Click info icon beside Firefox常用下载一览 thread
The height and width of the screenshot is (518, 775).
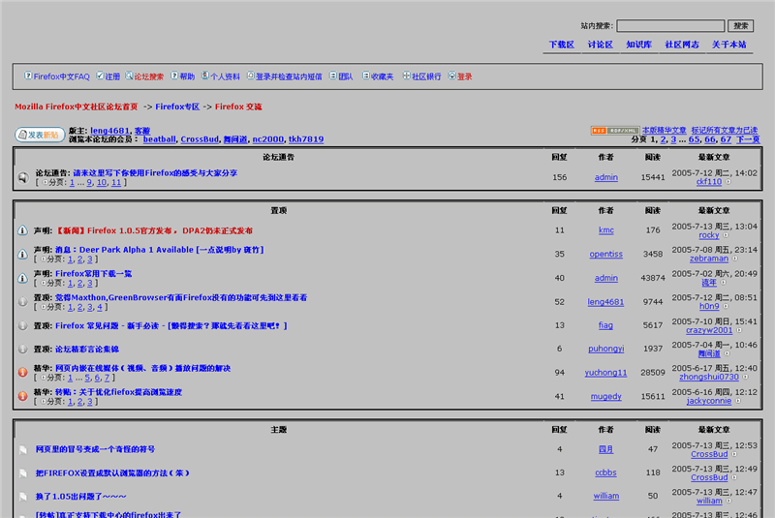point(22,279)
